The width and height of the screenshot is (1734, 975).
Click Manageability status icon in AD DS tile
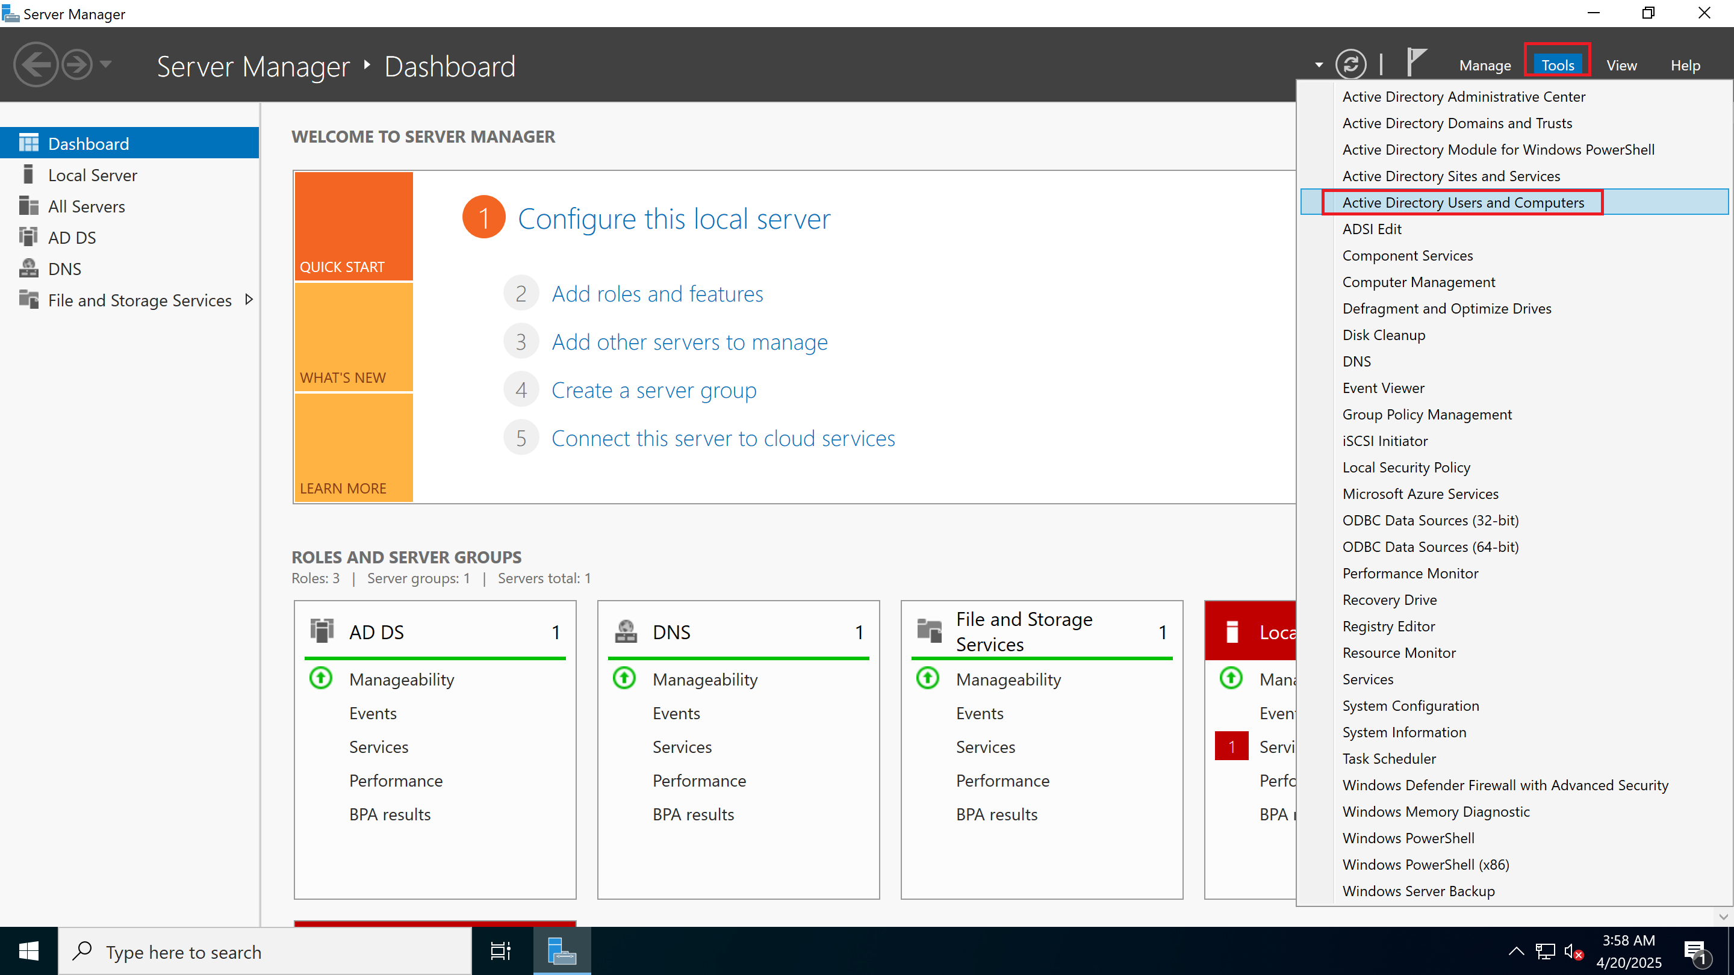tap(321, 678)
